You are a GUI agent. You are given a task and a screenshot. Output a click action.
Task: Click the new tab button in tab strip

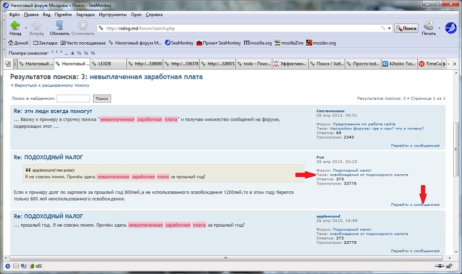click(x=8, y=64)
